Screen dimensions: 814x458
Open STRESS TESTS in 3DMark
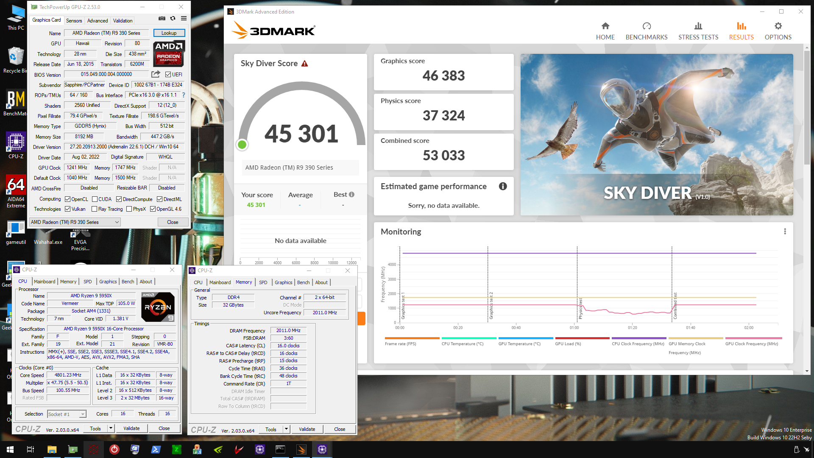pos(698,31)
